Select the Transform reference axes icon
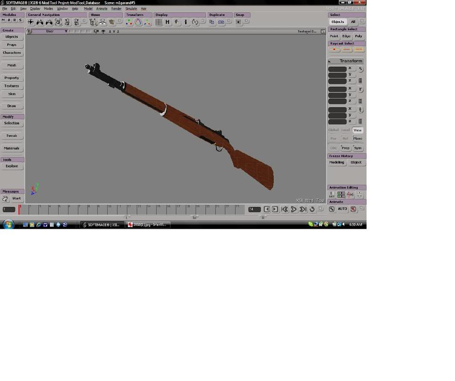This screenshot has width=455, height=381. pos(138,22)
